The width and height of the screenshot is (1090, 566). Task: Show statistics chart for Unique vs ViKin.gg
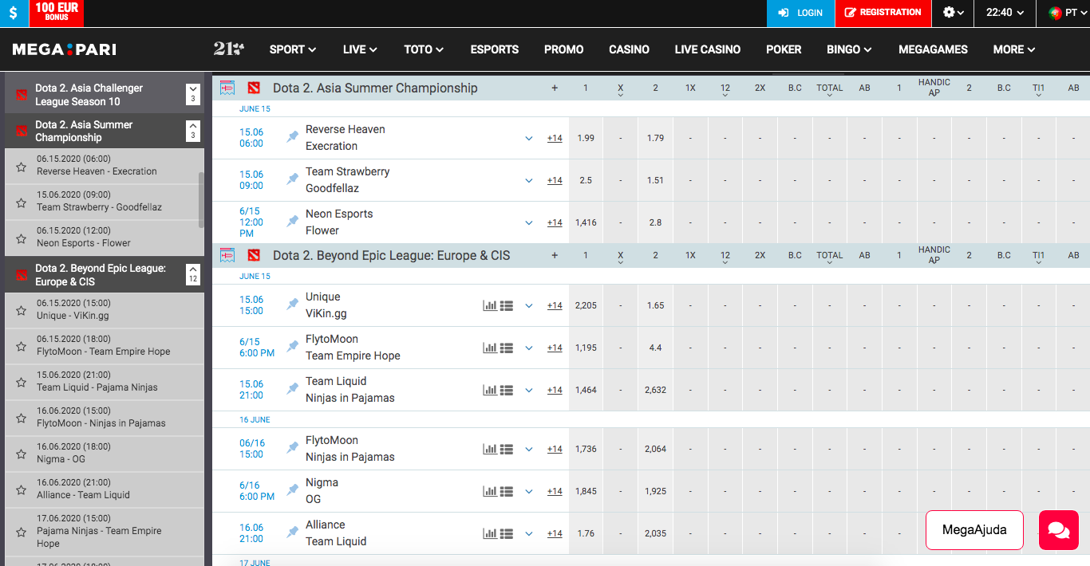[490, 305]
